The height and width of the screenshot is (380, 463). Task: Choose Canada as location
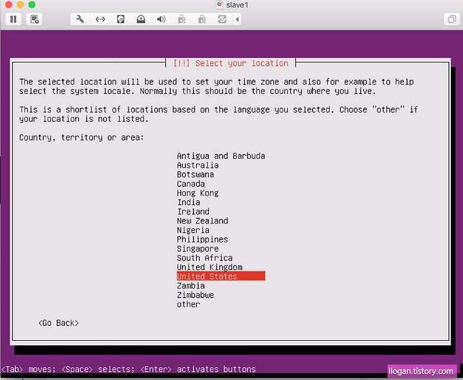pos(191,184)
